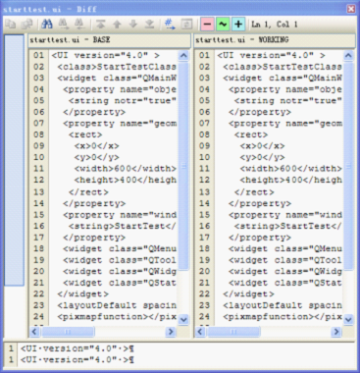Click '<property name="wind' line in WORKING pane
Viewport: 360px width, 373px height.
pyautogui.click(x=285, y=215)
